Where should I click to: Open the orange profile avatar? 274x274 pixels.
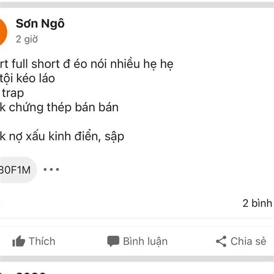pyautogui.click(x=2, y=32)
